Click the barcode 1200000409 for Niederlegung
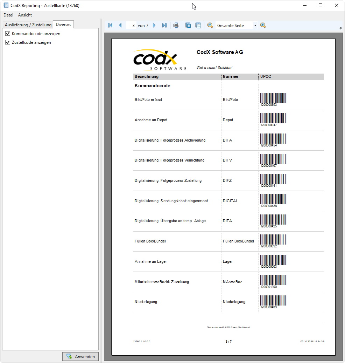 tap(273, 302)
